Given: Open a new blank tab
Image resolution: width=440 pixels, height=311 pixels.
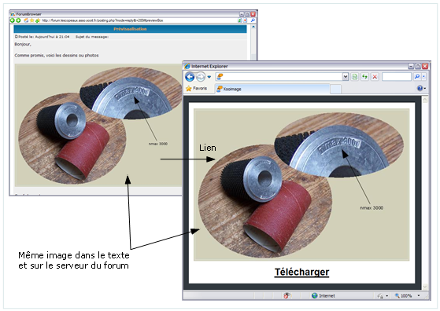Looking at the screenshot, I should point(335,89).
